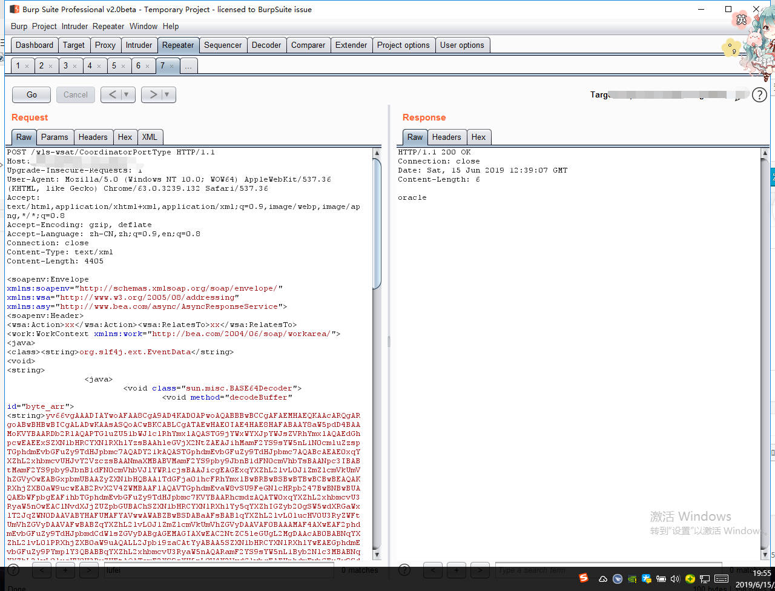Open the forward history dropdown arrow
Image resolution: width=775 pixels, height=591 pixels.
point(168,94)
